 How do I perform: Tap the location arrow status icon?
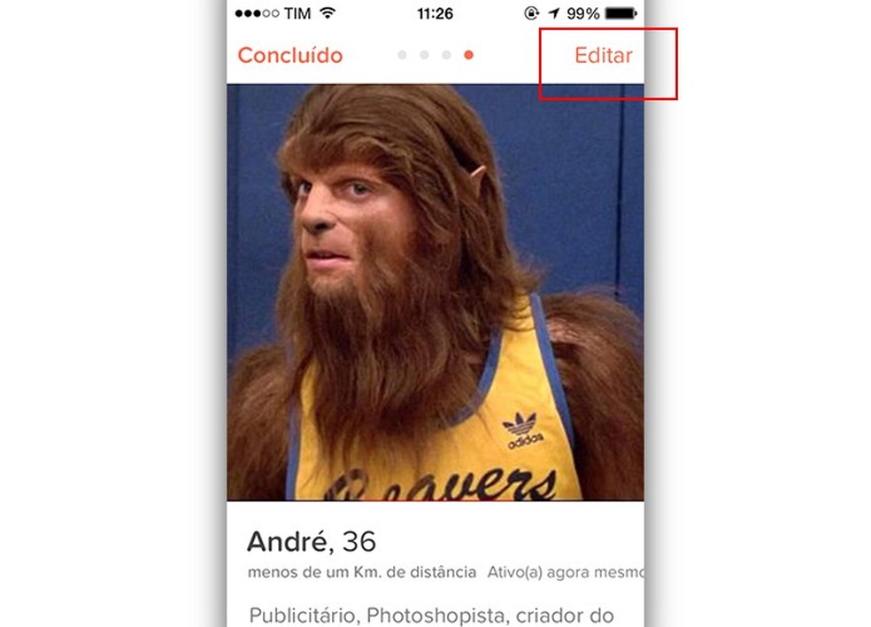(x=554, y=12)
